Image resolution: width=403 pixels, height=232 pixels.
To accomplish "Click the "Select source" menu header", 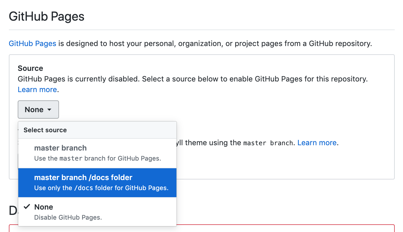I will pyautogui.click(x=45, y=130).
